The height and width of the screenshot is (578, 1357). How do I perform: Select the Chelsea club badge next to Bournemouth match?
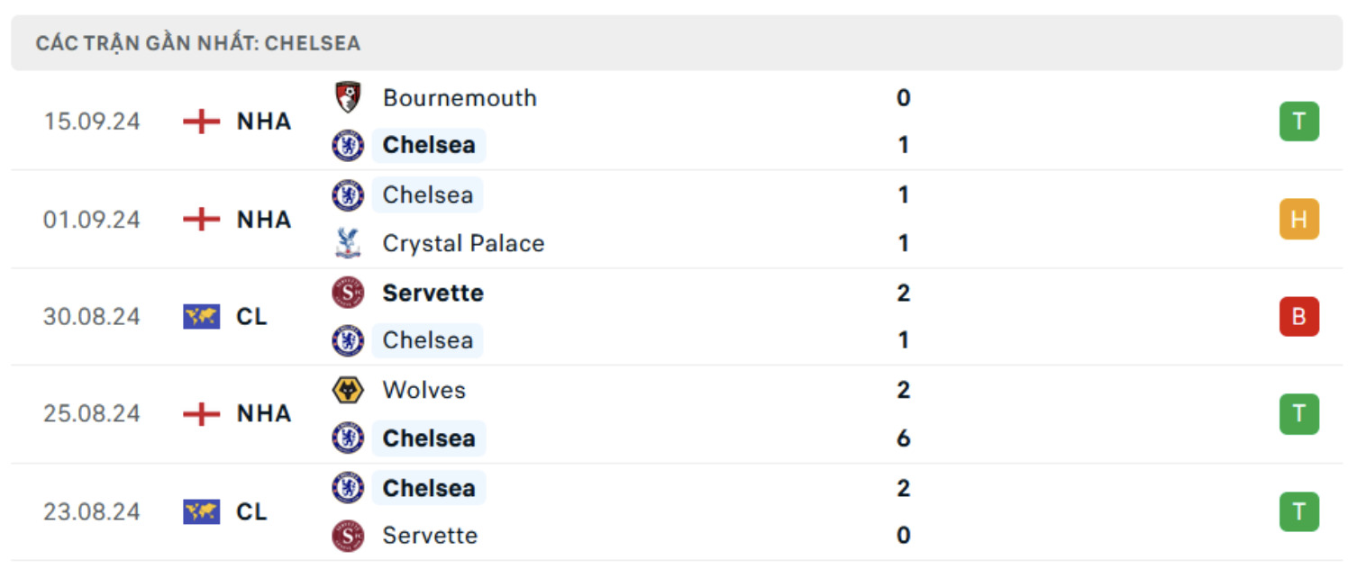347,145
